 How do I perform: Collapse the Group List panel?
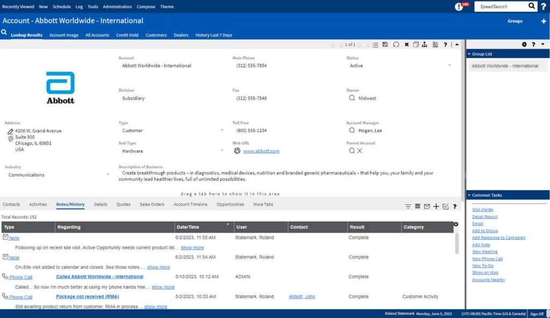[469, 54]
